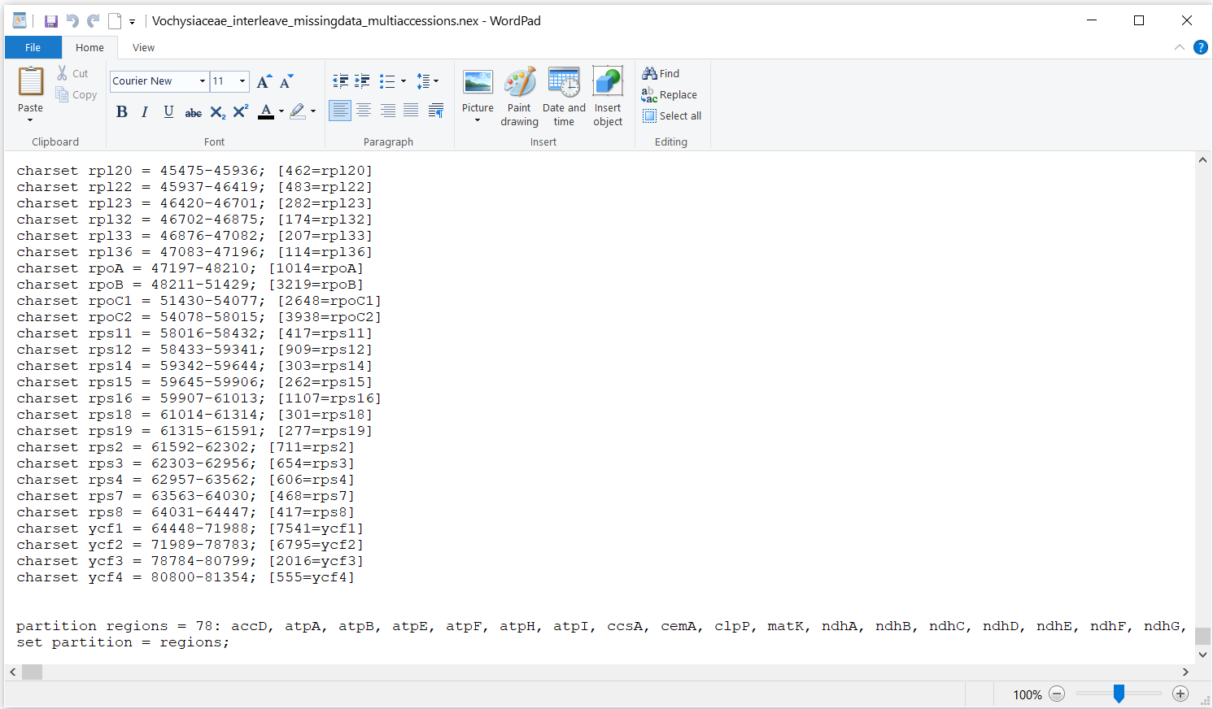Click Cut in the Clipboard group

(72, 73)
